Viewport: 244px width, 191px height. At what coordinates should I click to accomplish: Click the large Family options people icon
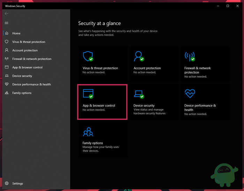(88, 132)
